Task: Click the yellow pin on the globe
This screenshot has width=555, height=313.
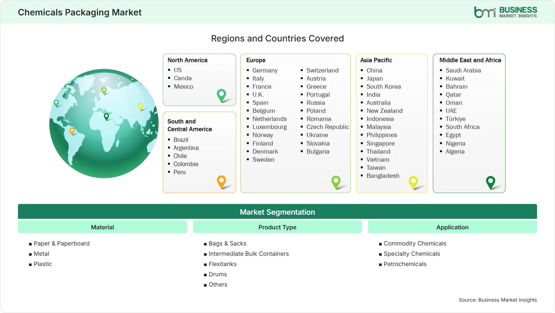Action: (140, 106)
